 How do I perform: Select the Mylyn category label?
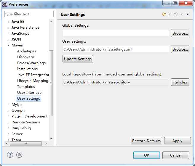click(17, 104)
